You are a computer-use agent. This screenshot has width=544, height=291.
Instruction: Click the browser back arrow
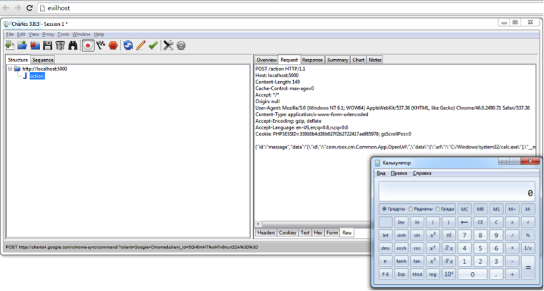pyautogui.click(x=6, y=7)
